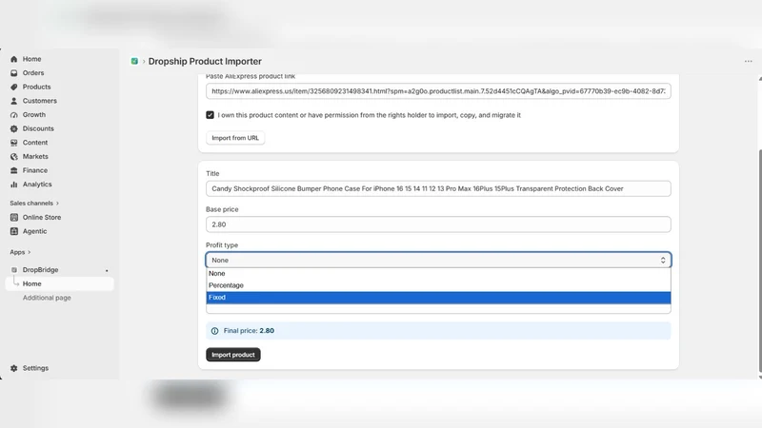This screenshot has height=428, width=762.
Task: Click the Discounts badge icon
Action: click(14, 128)
